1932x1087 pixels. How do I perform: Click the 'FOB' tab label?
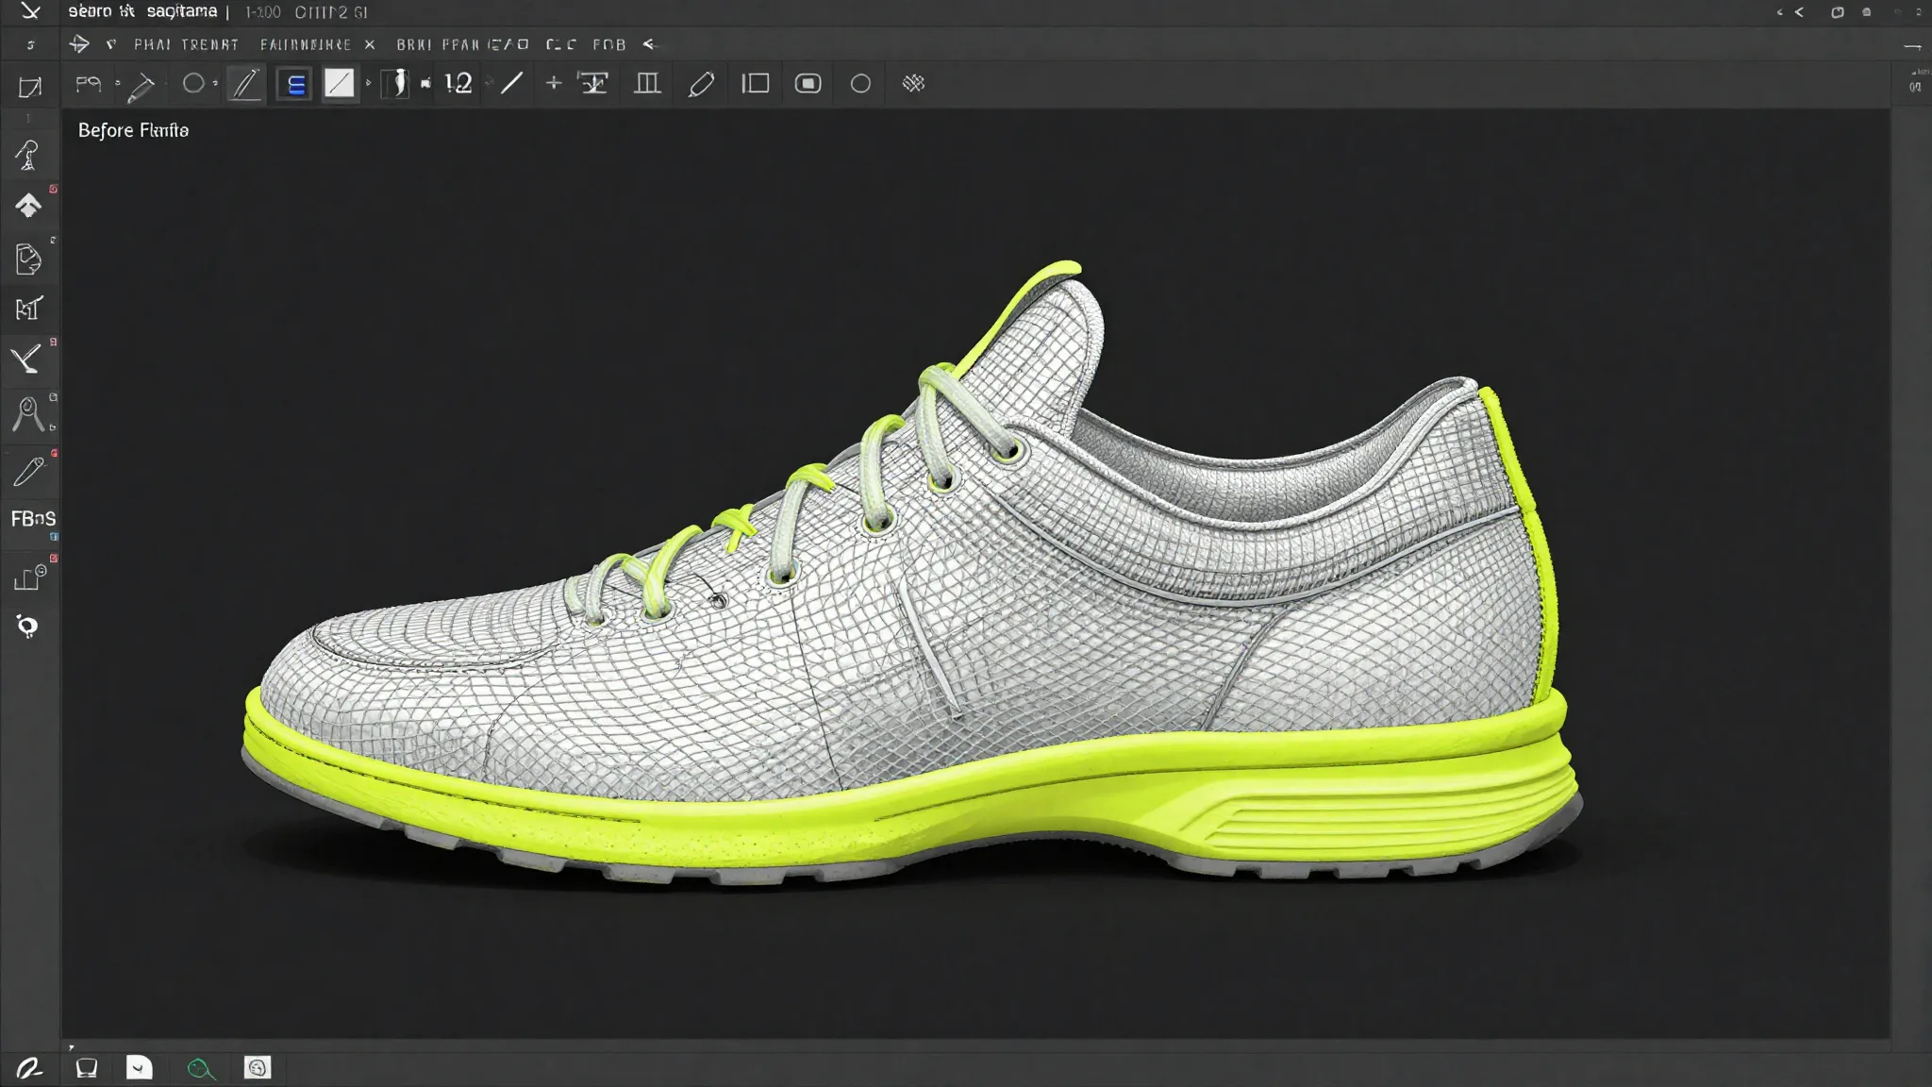pyautogui.click(x=609, y=44)
